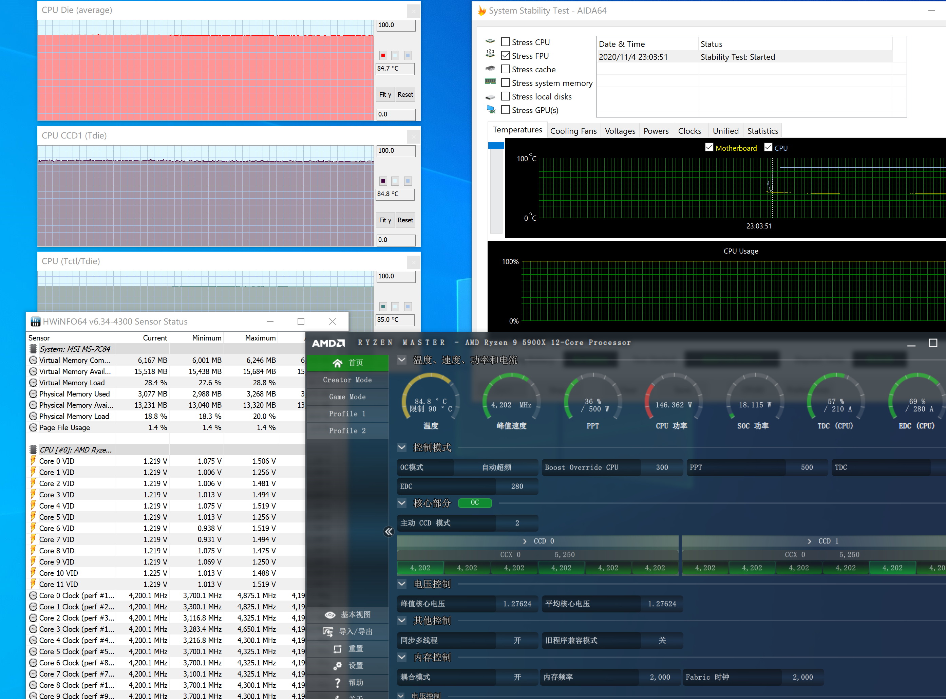Click the Import/Export (导入/导出) icon
Viewport: 946px width, 699px height.
328,632
